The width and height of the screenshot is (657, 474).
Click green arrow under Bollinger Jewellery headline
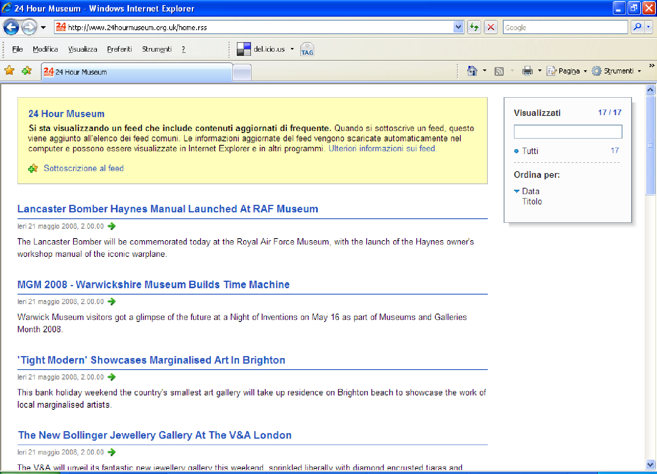[x=112, y=452]
